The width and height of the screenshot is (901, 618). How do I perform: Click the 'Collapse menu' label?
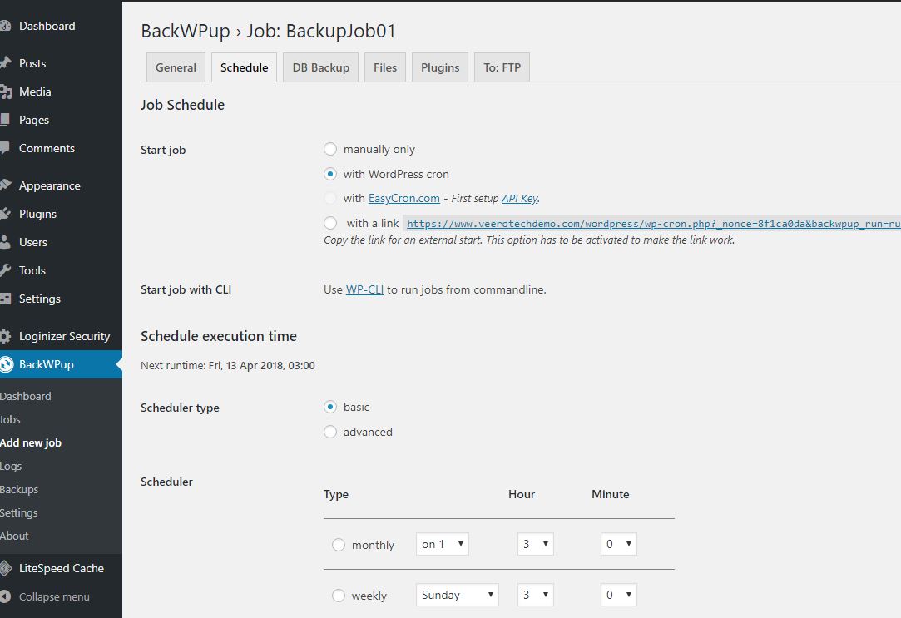coord(54,596)
